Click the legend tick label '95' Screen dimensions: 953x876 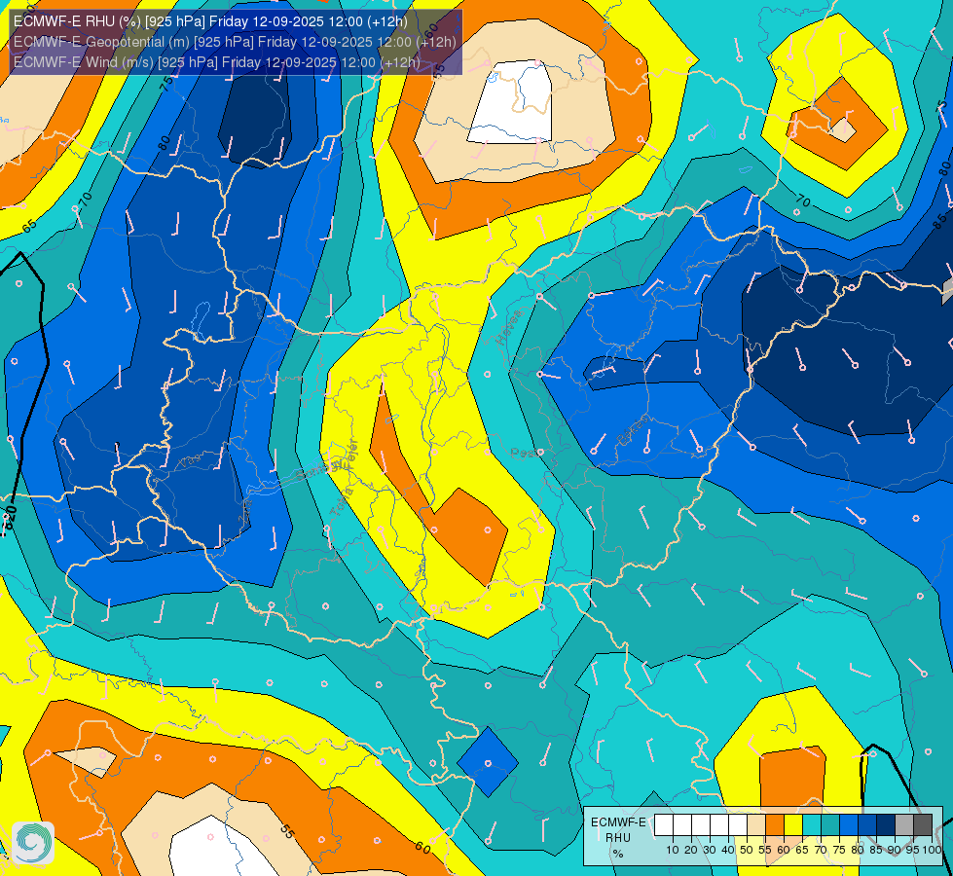pos(913,850)
